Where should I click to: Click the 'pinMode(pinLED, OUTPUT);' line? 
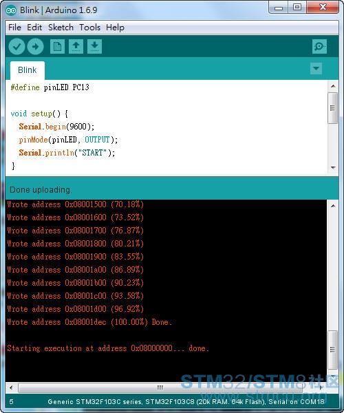pos(68,140)
